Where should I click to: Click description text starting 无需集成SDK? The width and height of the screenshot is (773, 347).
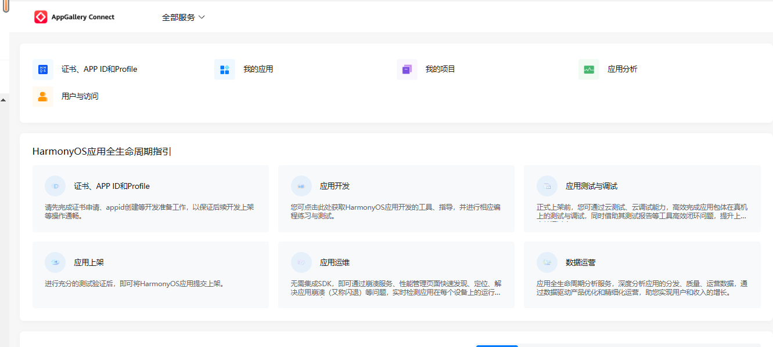click(x=396, y=288)
